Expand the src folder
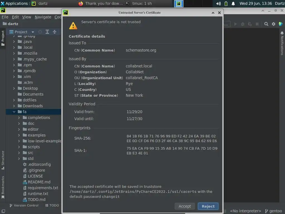The image size is (285, 214). pos(19,153)
